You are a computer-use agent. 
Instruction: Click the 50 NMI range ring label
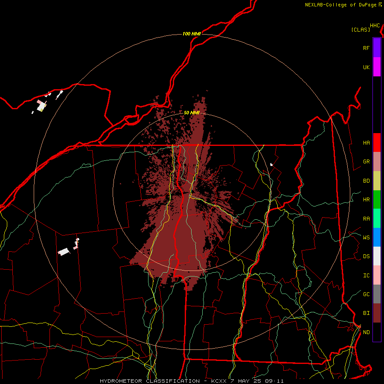click(192, 113)
